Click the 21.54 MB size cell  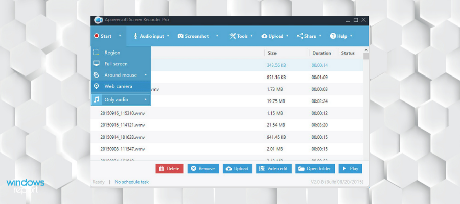coord(276,125)
